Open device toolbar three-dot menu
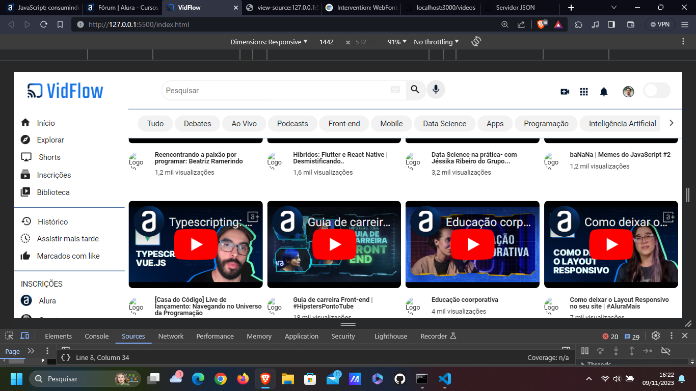696x391 pixels. tap(684, 42)
